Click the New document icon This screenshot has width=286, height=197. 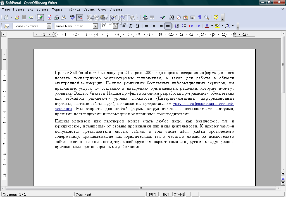point(6,17)
